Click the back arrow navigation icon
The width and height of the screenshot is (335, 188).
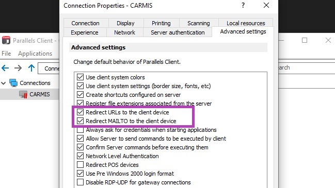(5, 68)
